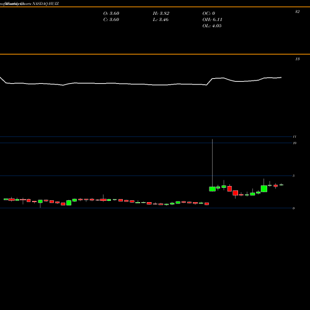310x310 pixels.
Task: Click the 32 axis label
Action: (297, 12)
